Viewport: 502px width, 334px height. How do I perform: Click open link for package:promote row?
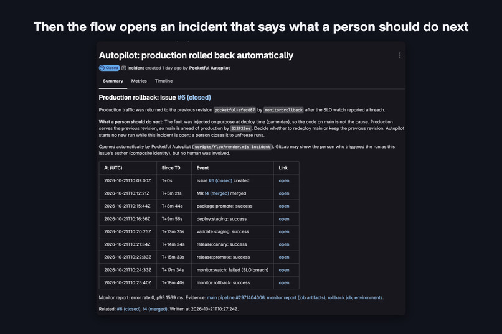(x=283, y=206)
